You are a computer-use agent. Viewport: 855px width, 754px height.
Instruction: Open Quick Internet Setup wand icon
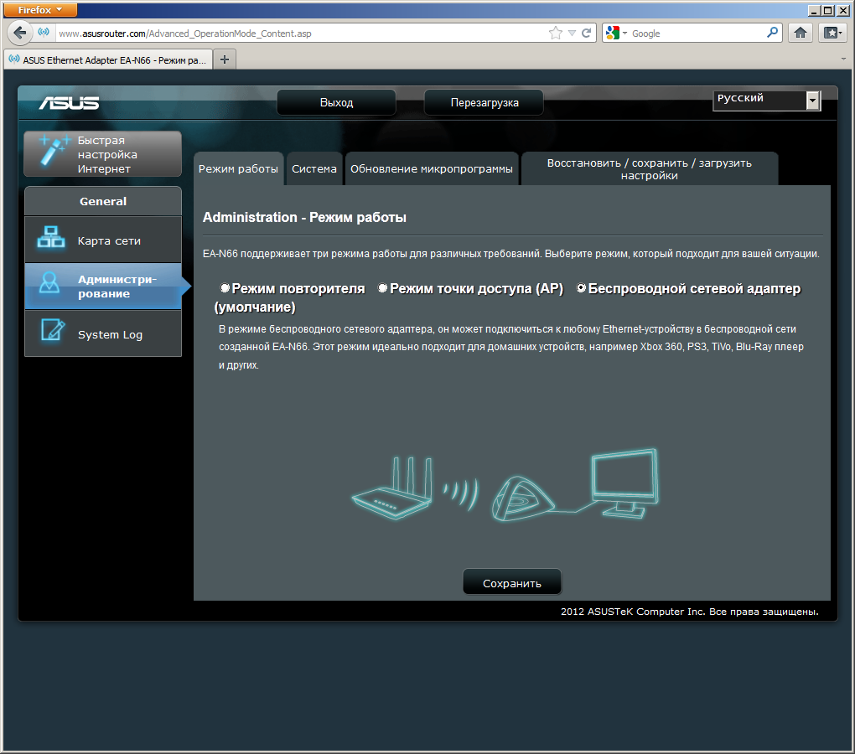pyautogui.click(x=54, y=150)
